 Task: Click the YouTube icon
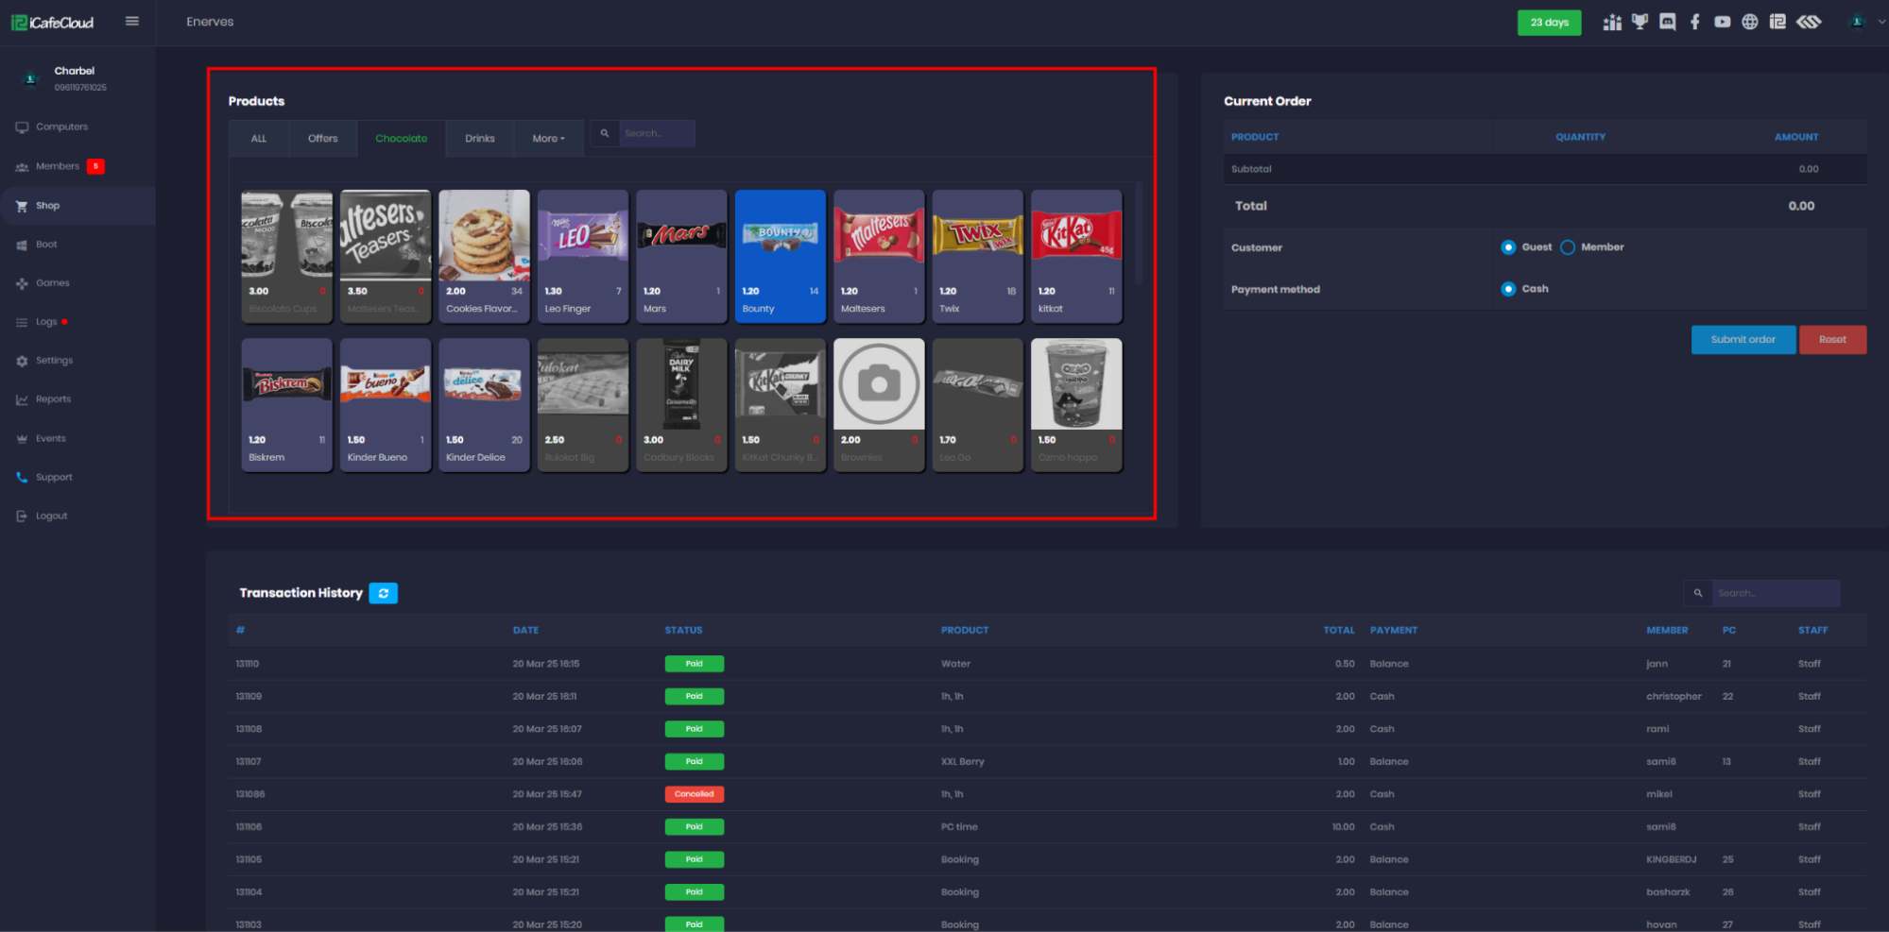(1722, 22)
